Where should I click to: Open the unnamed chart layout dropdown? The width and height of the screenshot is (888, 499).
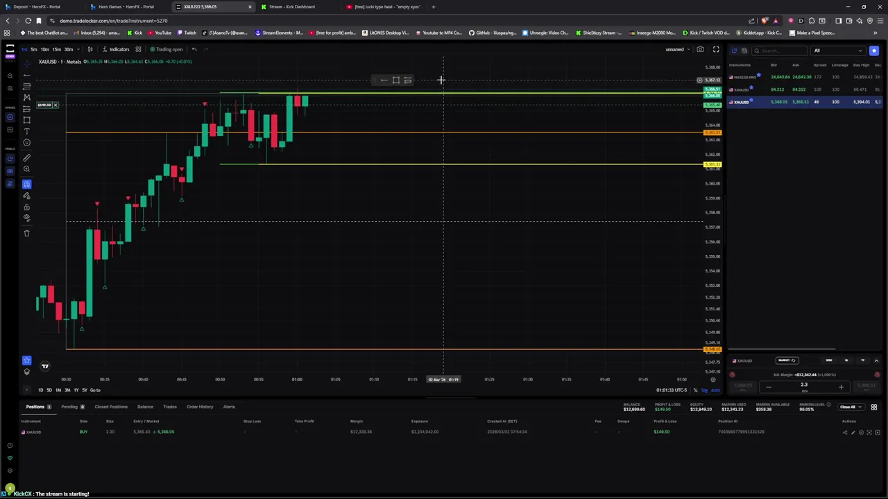(x=678, y=49)
